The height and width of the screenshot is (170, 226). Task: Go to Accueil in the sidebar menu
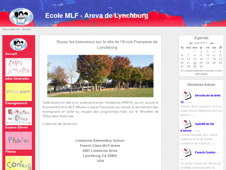point(11,54)
